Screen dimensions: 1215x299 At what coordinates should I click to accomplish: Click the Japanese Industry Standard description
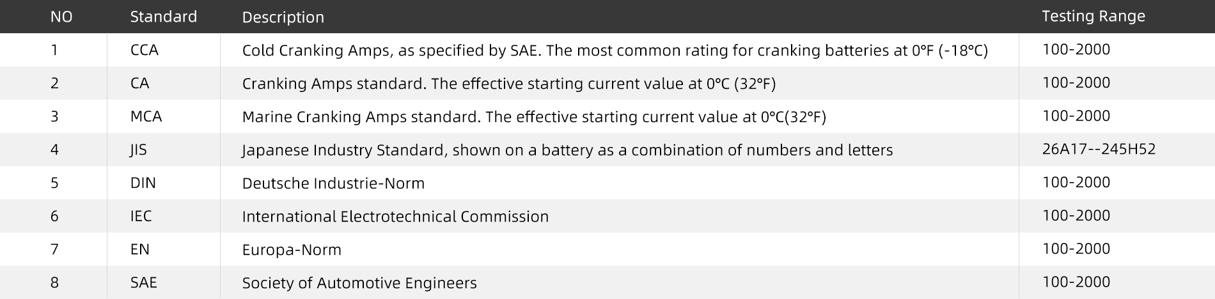tap(567, 150)
